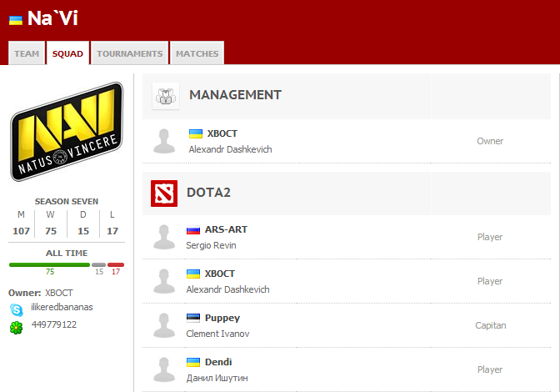
Task: Click the Capitan role for Puppey
Action: click(x=490, y=325)
